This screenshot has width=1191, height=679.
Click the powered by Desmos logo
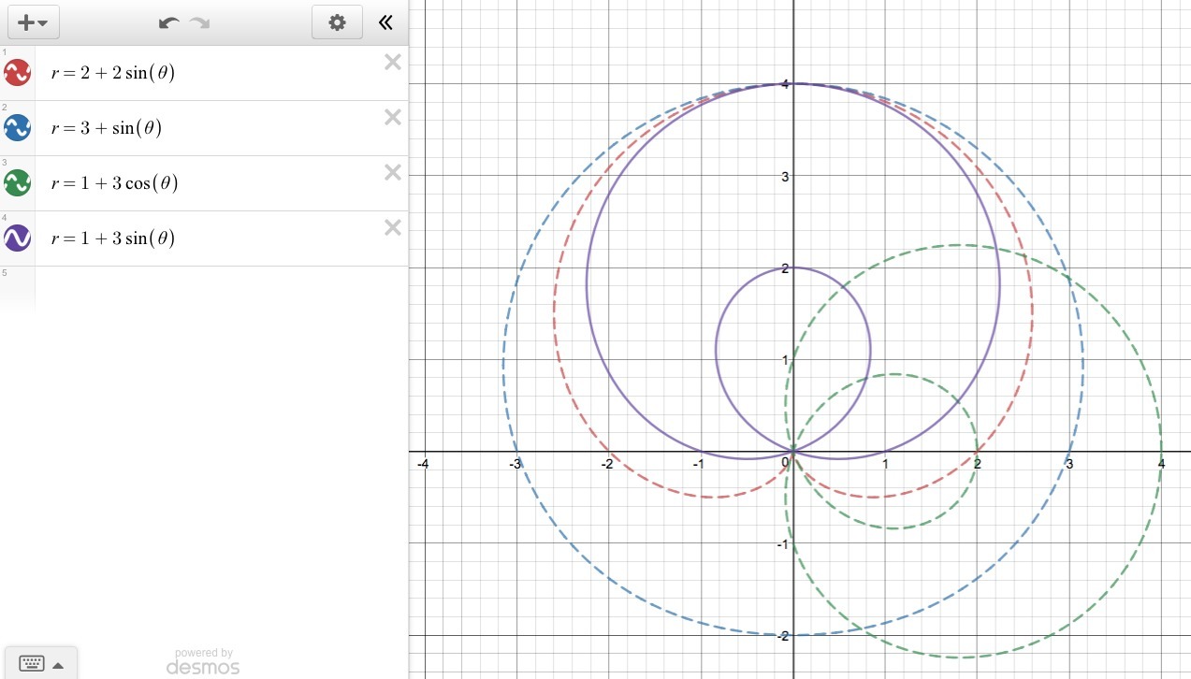203,662
